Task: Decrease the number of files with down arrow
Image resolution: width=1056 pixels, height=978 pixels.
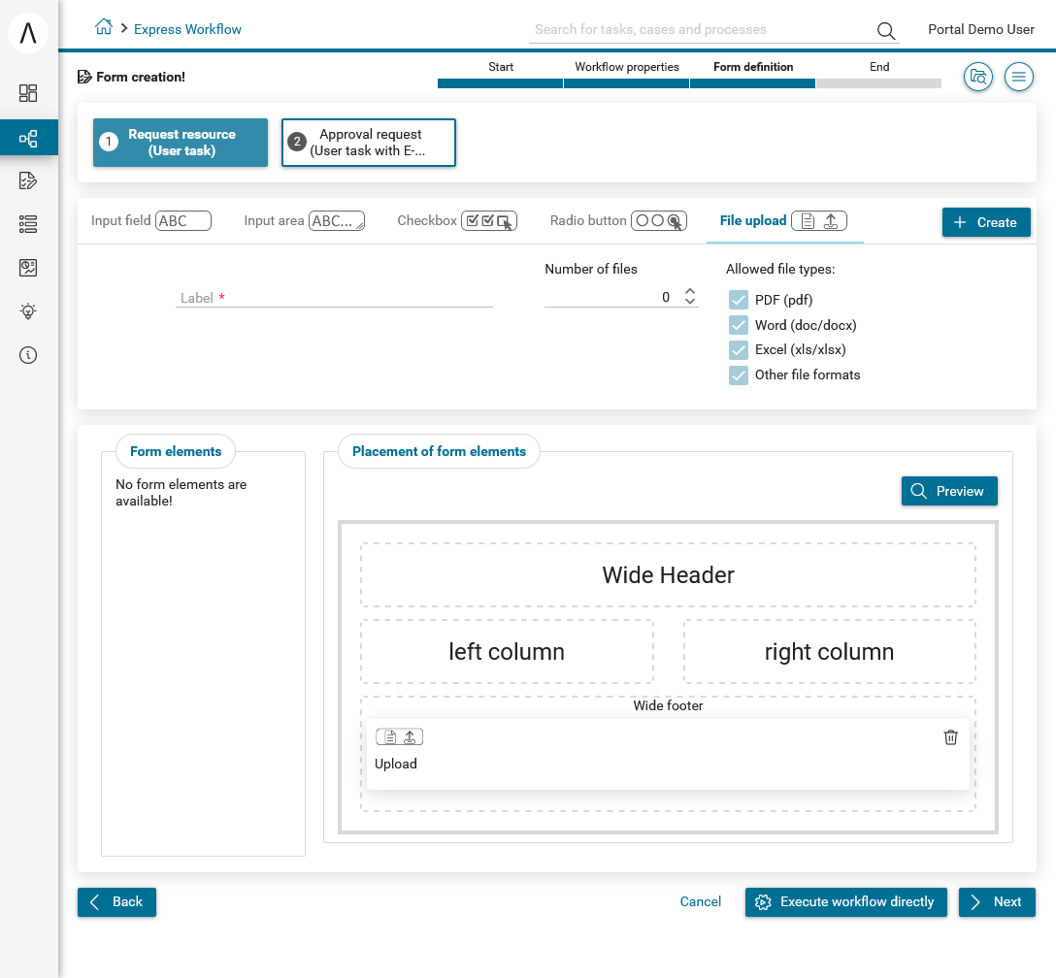Action: click(690, 303)
